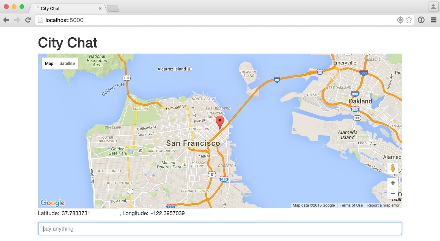The width and height of the screenshot is (440, 241).
Task: Click the Alcatraz Island landmark icon
Action: tap(189, 69)
